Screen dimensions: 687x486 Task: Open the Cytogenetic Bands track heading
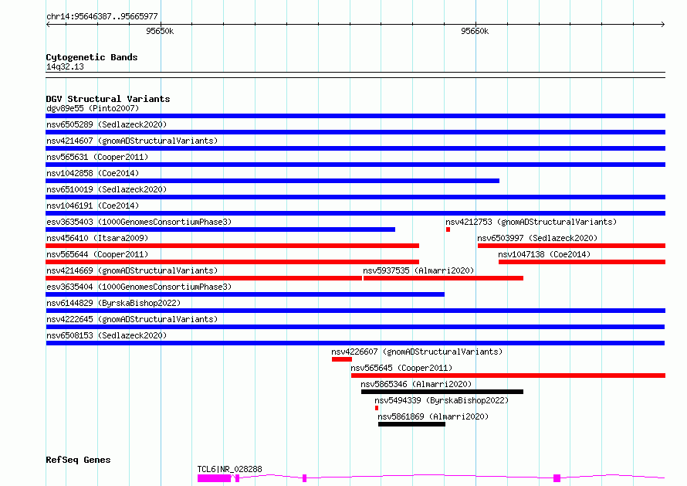(x=92, y=57)
